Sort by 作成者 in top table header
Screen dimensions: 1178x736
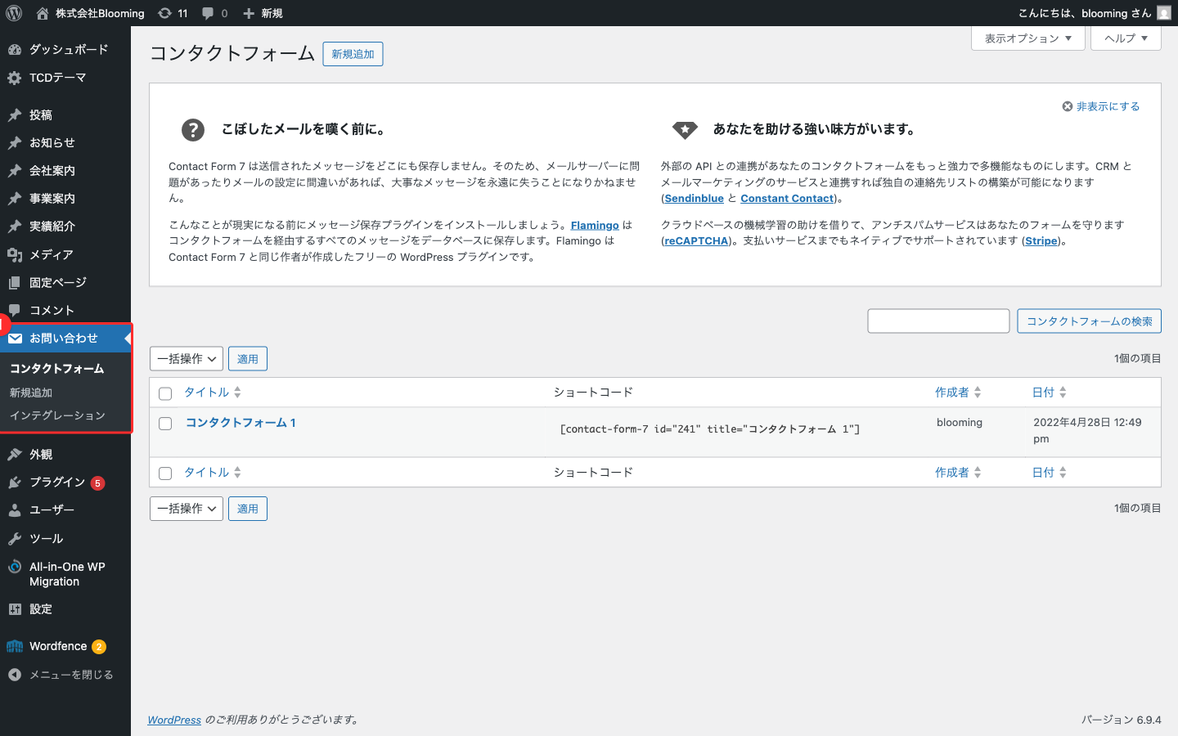pyautogui.click(x=958, y=393)
